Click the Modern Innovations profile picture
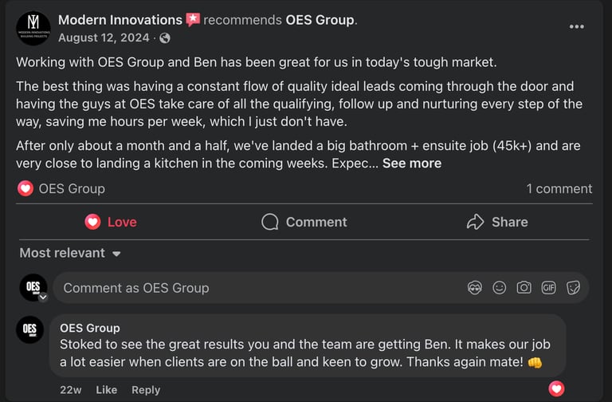612x402 pixels. point(33,28)
